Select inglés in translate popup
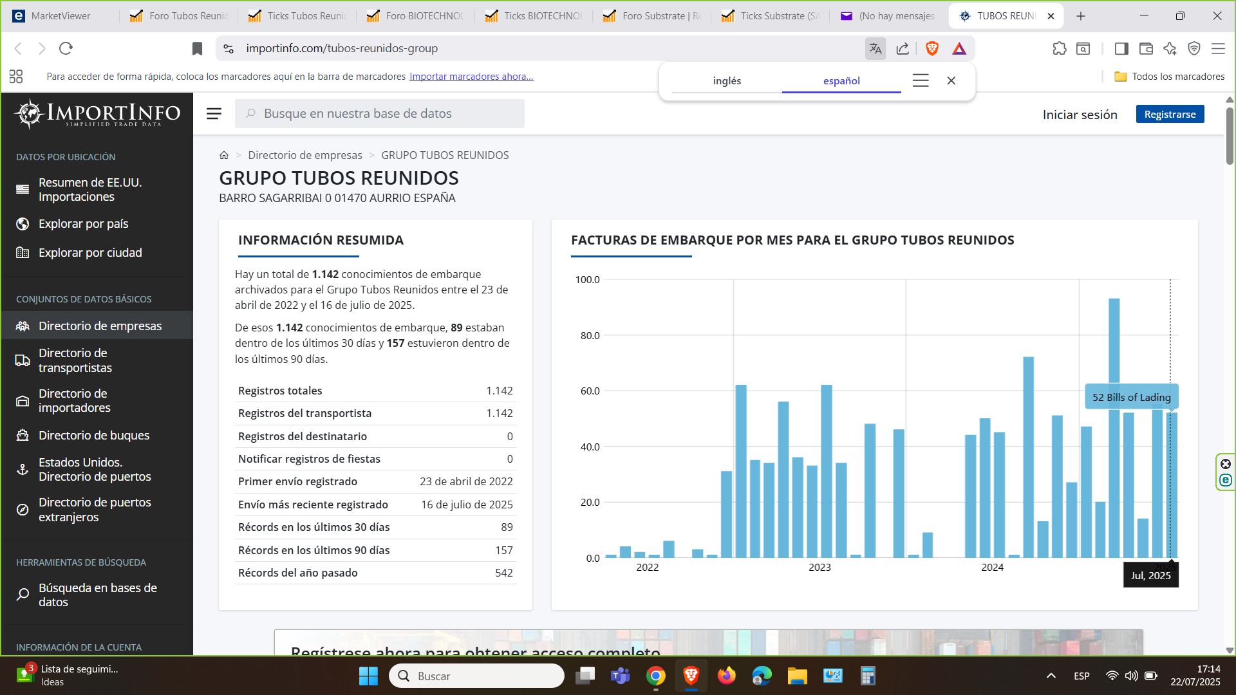The width and height of the screenshot is (1236, 695). (x=727, y=80)
